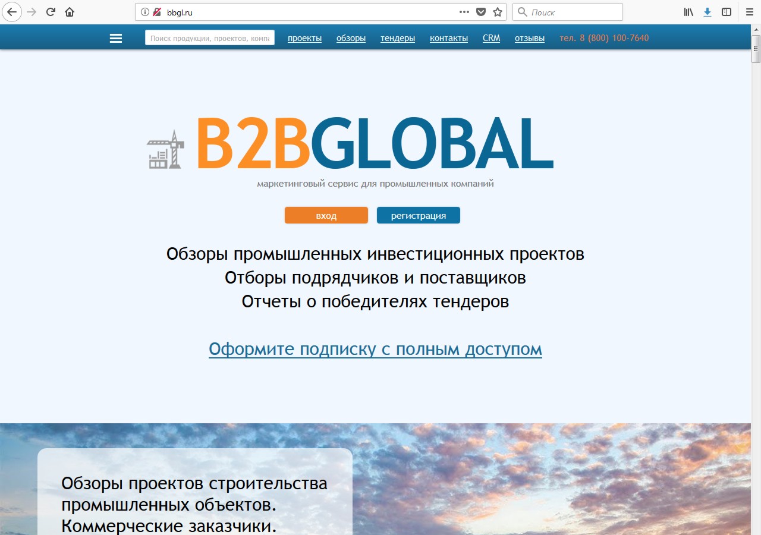Click the orange вход button
This screenshot has width=761, height=535.
point(326,215)
